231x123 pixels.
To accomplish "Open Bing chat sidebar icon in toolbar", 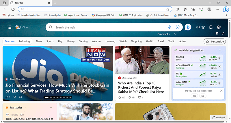I will (226, 9).
